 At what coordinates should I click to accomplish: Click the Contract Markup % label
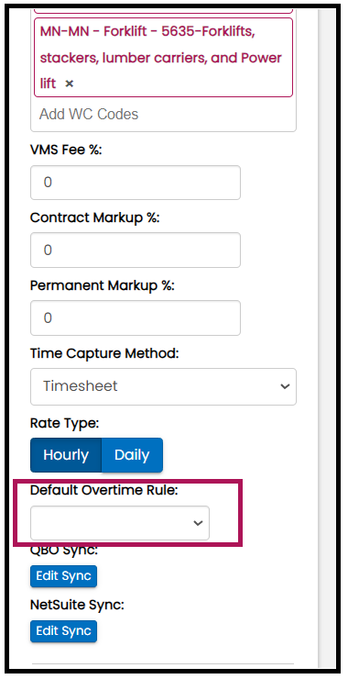[94, 217]
